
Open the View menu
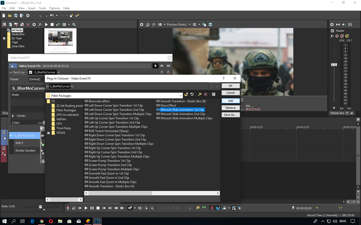[22, 8]
